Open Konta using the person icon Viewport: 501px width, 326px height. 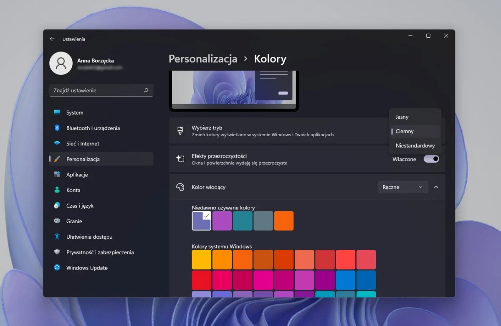[x=57, y=190]
